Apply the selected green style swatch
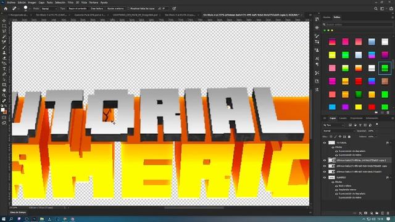Image resolution: width=395 pixels, height=222 pixels. (385, 68)
